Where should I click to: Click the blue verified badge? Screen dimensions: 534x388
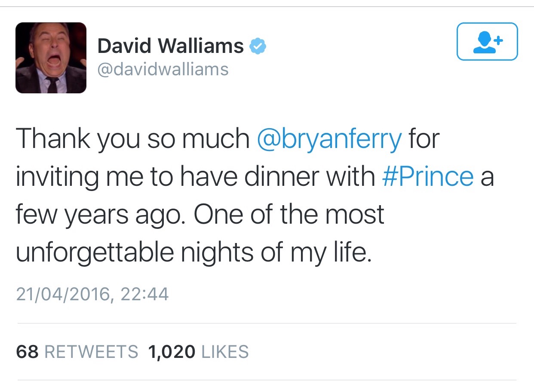[258, 46]
